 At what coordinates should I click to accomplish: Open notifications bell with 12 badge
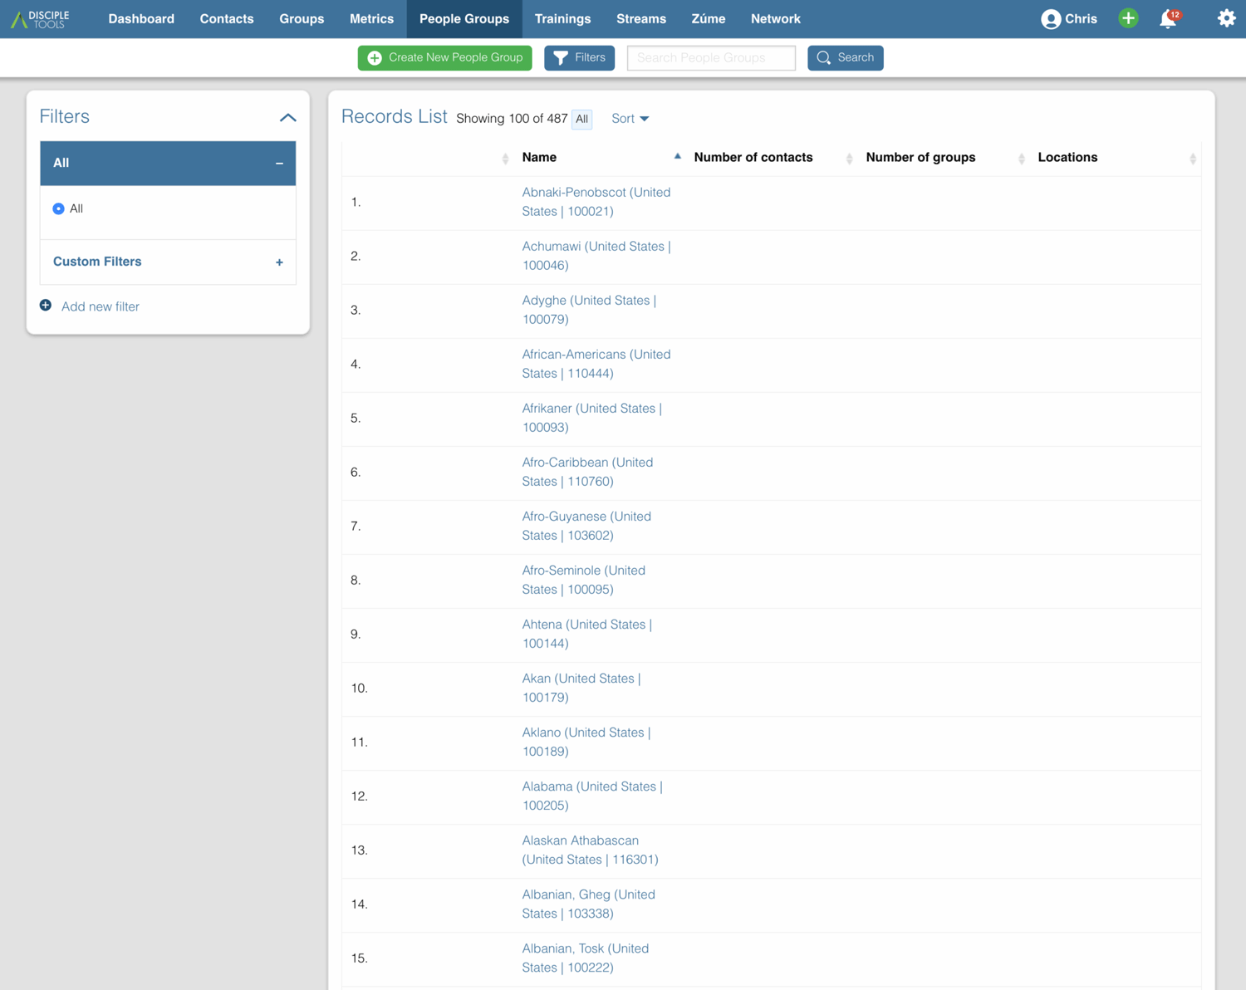click(1169, 18)
